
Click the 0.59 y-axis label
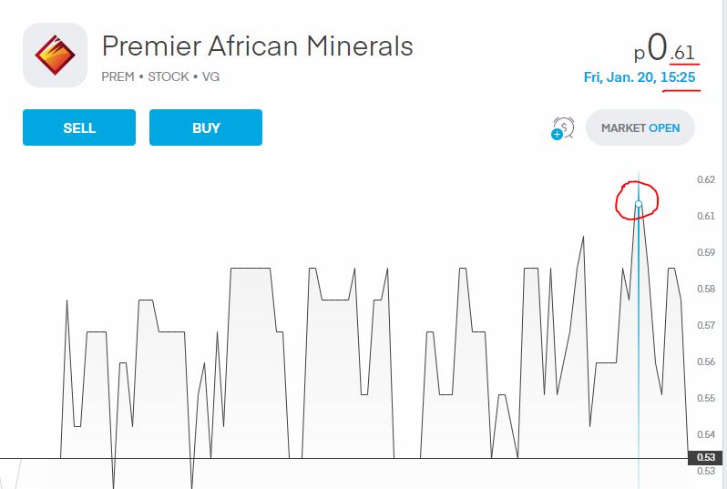[x=706, y=252]
